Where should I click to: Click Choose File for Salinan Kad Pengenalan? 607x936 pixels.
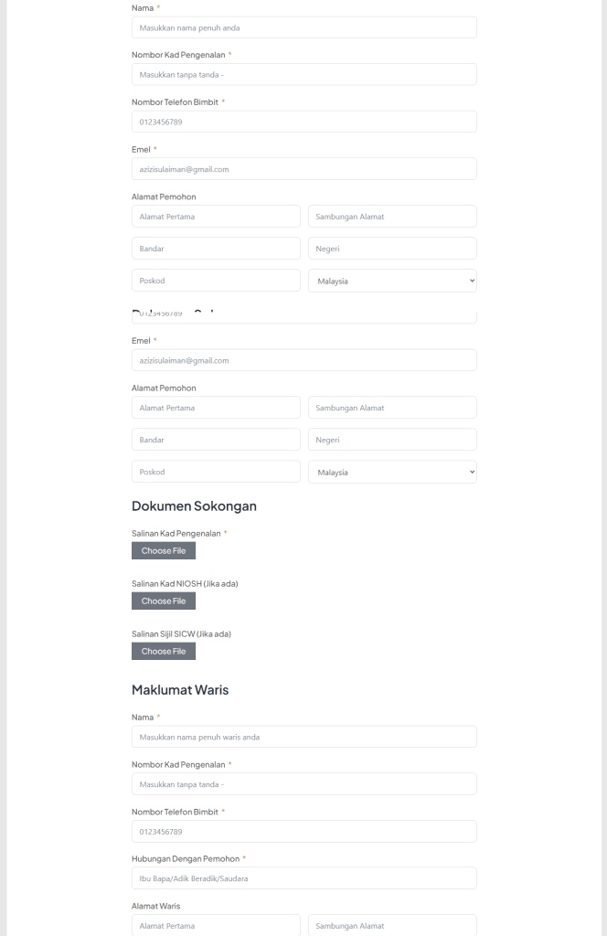click(163, 550)
